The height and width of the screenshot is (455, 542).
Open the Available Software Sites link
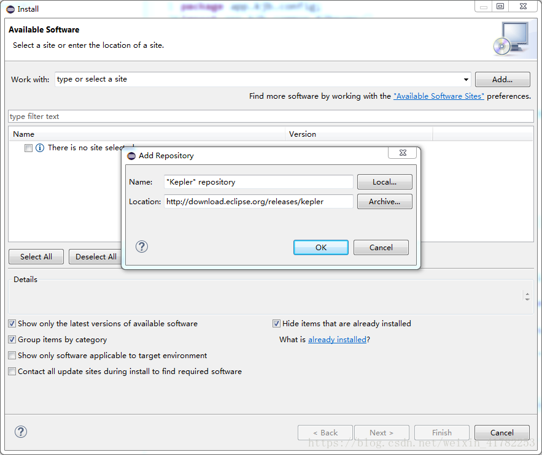pyautogui.click(x=439, y=96)
